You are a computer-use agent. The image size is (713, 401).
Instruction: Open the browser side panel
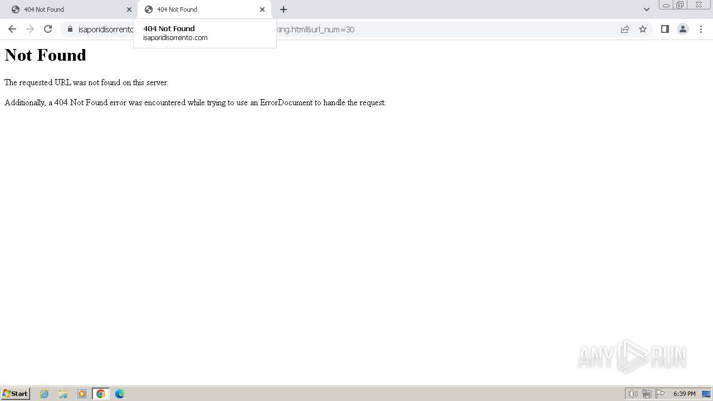tap(665, 29)
